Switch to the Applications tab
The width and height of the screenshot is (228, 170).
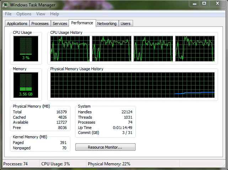click(17, 24)
